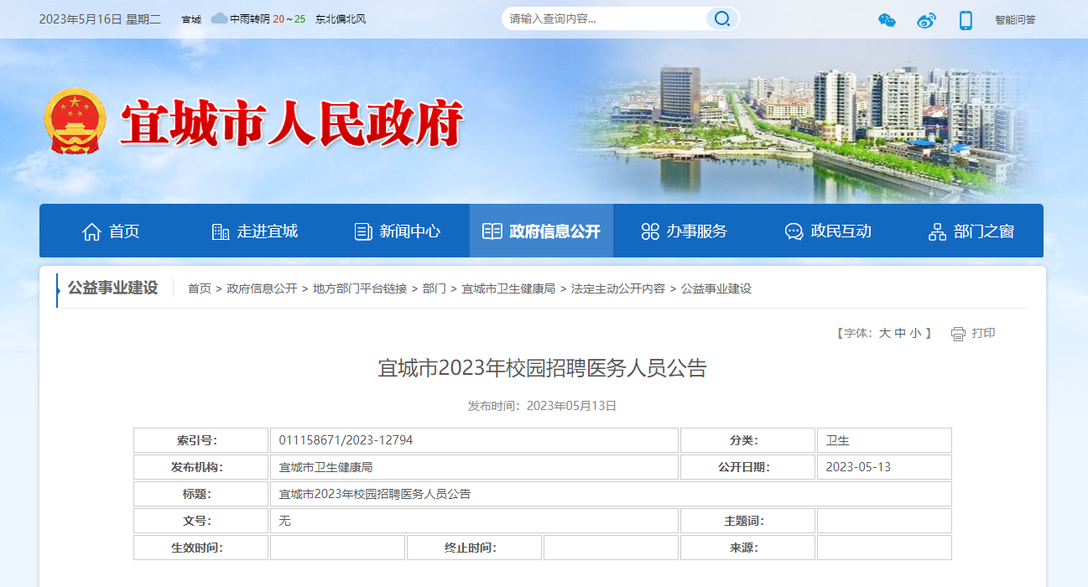1088x587 pixels.
Task: Open 办事服务 navigation menu
Action: point(684,231)
